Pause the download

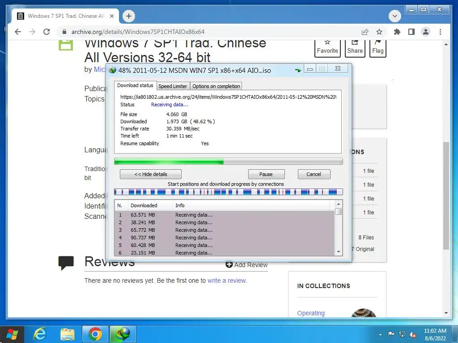(x=266, y=174)
